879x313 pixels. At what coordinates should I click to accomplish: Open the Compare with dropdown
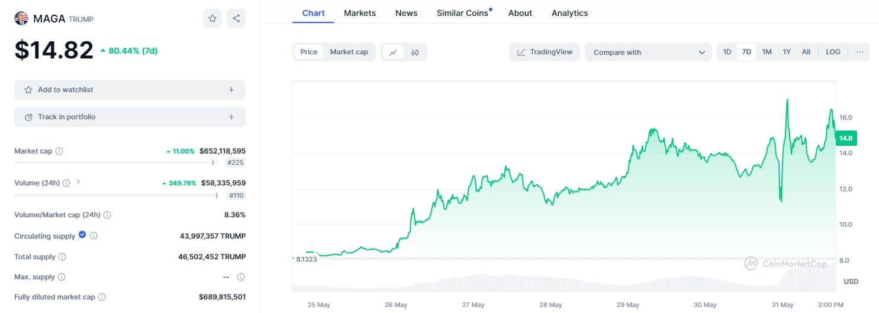pyautogui.click(x=648, y=52)
